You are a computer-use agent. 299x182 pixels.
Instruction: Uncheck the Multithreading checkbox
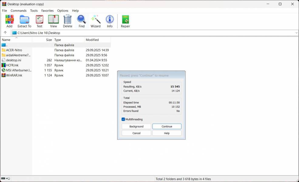[123, 120]
